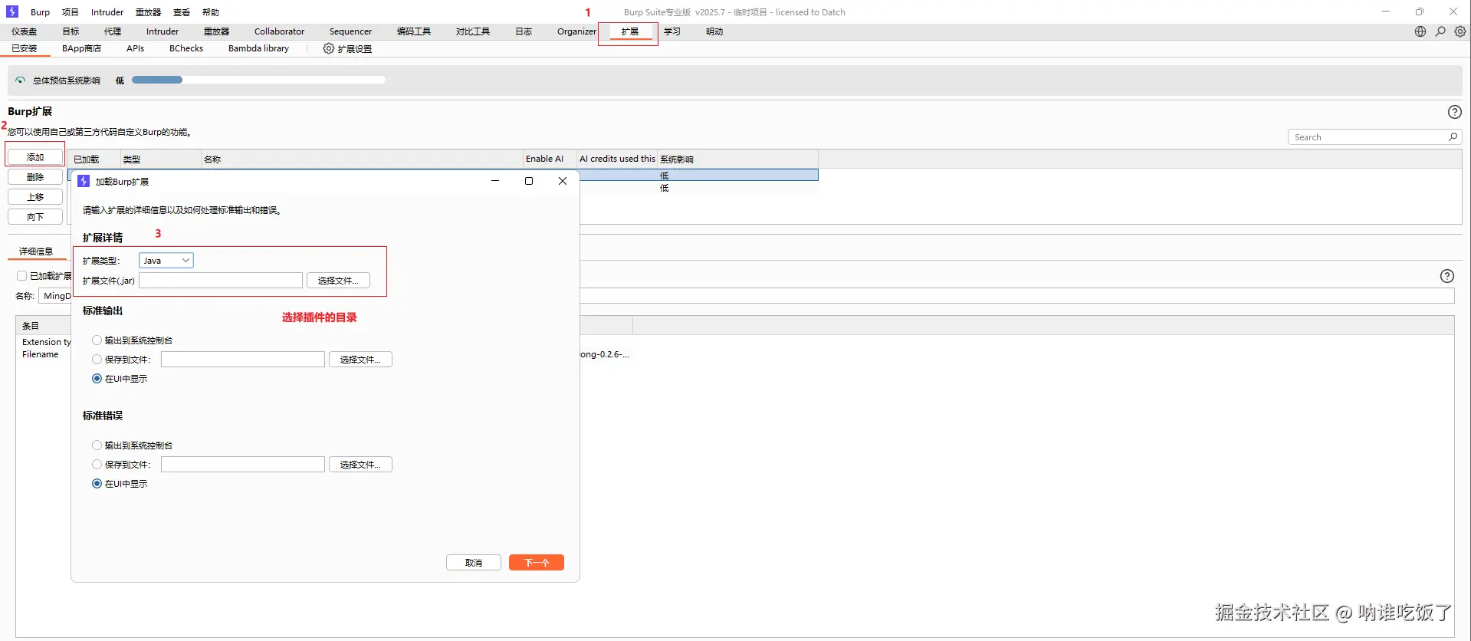Click 选择文件 for 扩展文件(.jar)
The height and width of the screenshot is (641, 1471).
(338, 281)
